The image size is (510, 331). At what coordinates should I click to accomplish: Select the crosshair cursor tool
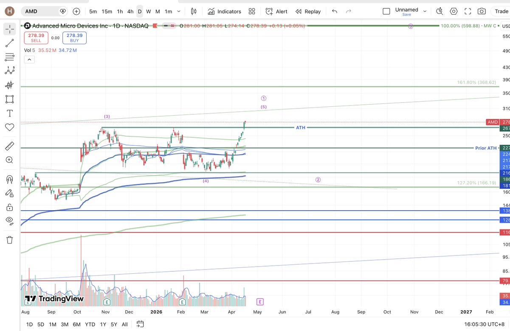point(9,29)
